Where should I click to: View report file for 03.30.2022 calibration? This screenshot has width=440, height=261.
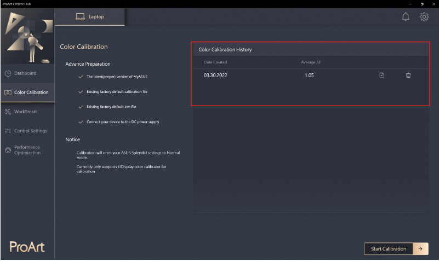(381, 75)
